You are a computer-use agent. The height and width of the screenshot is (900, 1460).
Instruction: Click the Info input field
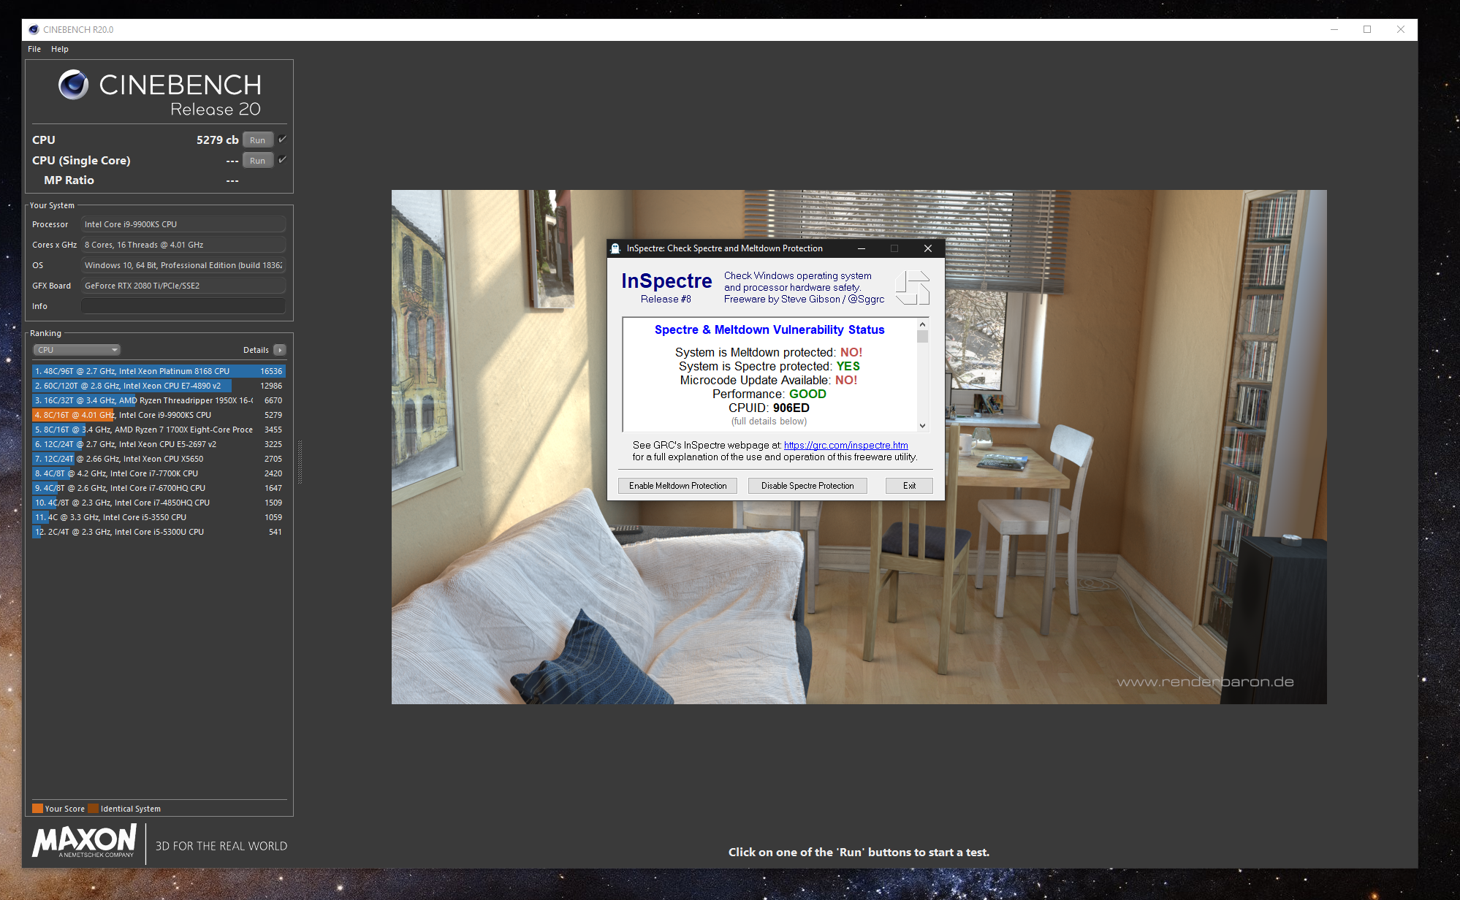[x=183, y=306]
